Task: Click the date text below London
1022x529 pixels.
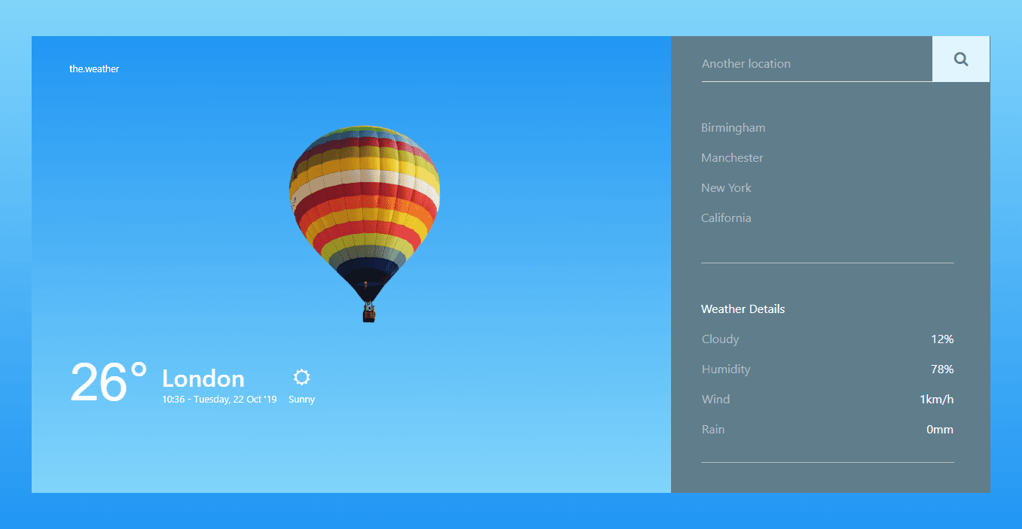Action: coord(219,399)
